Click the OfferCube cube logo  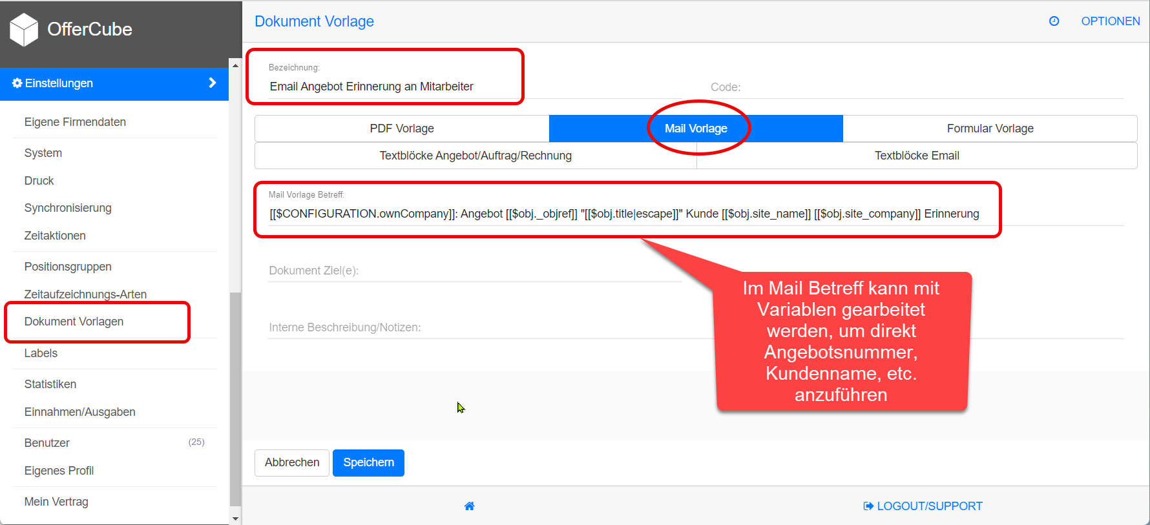click(x=24, y=30)
